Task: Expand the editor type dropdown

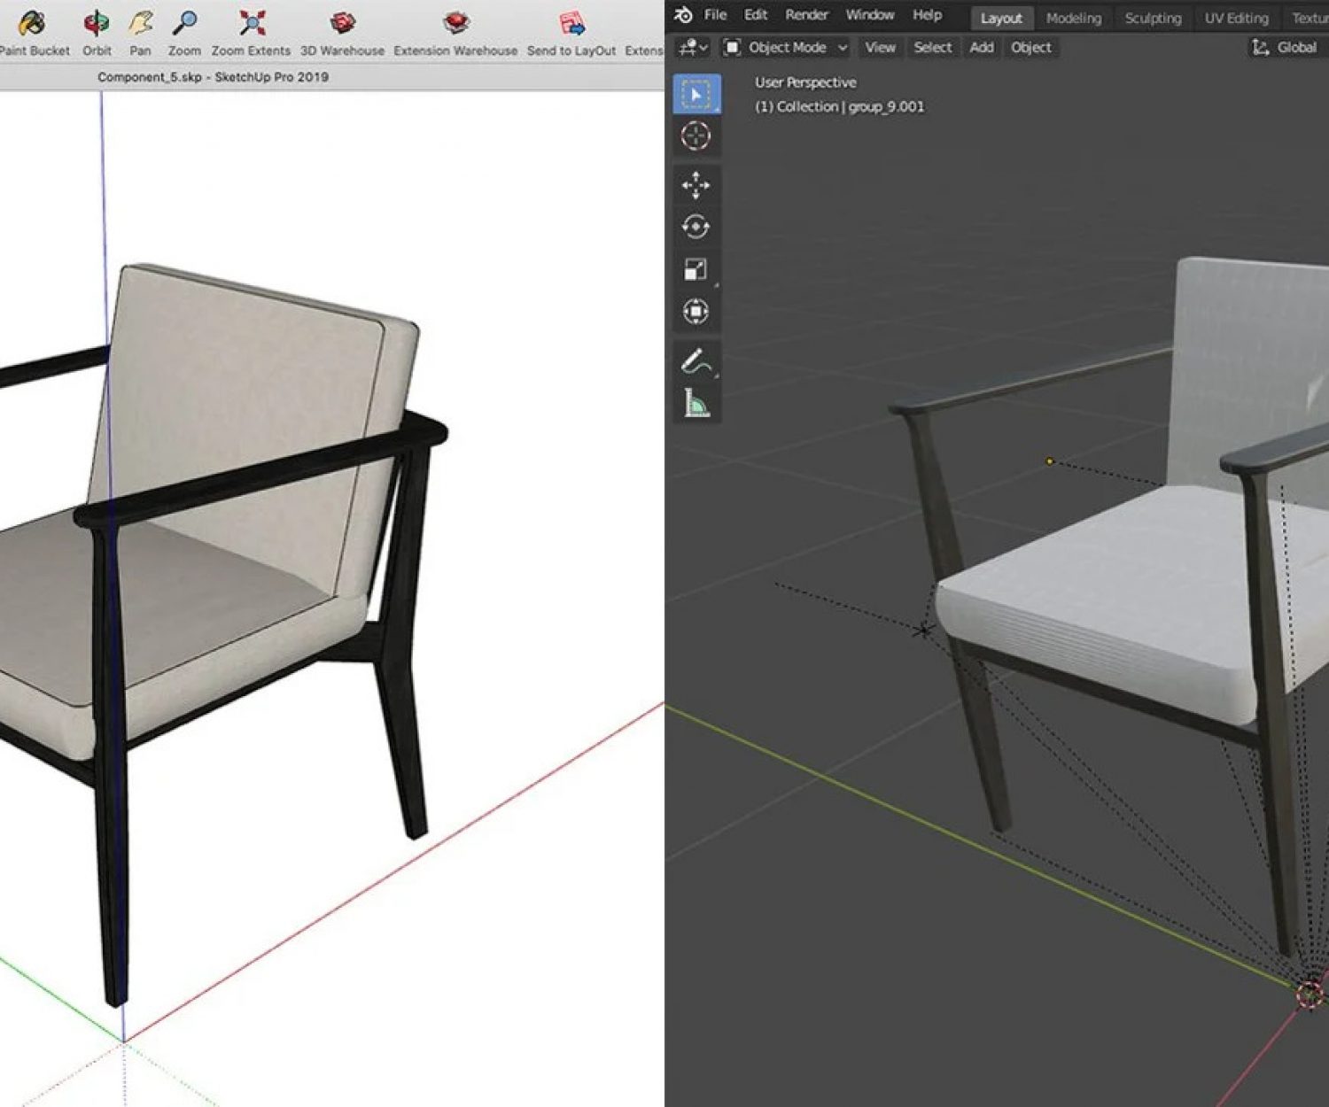Action: tap(692, 48)
